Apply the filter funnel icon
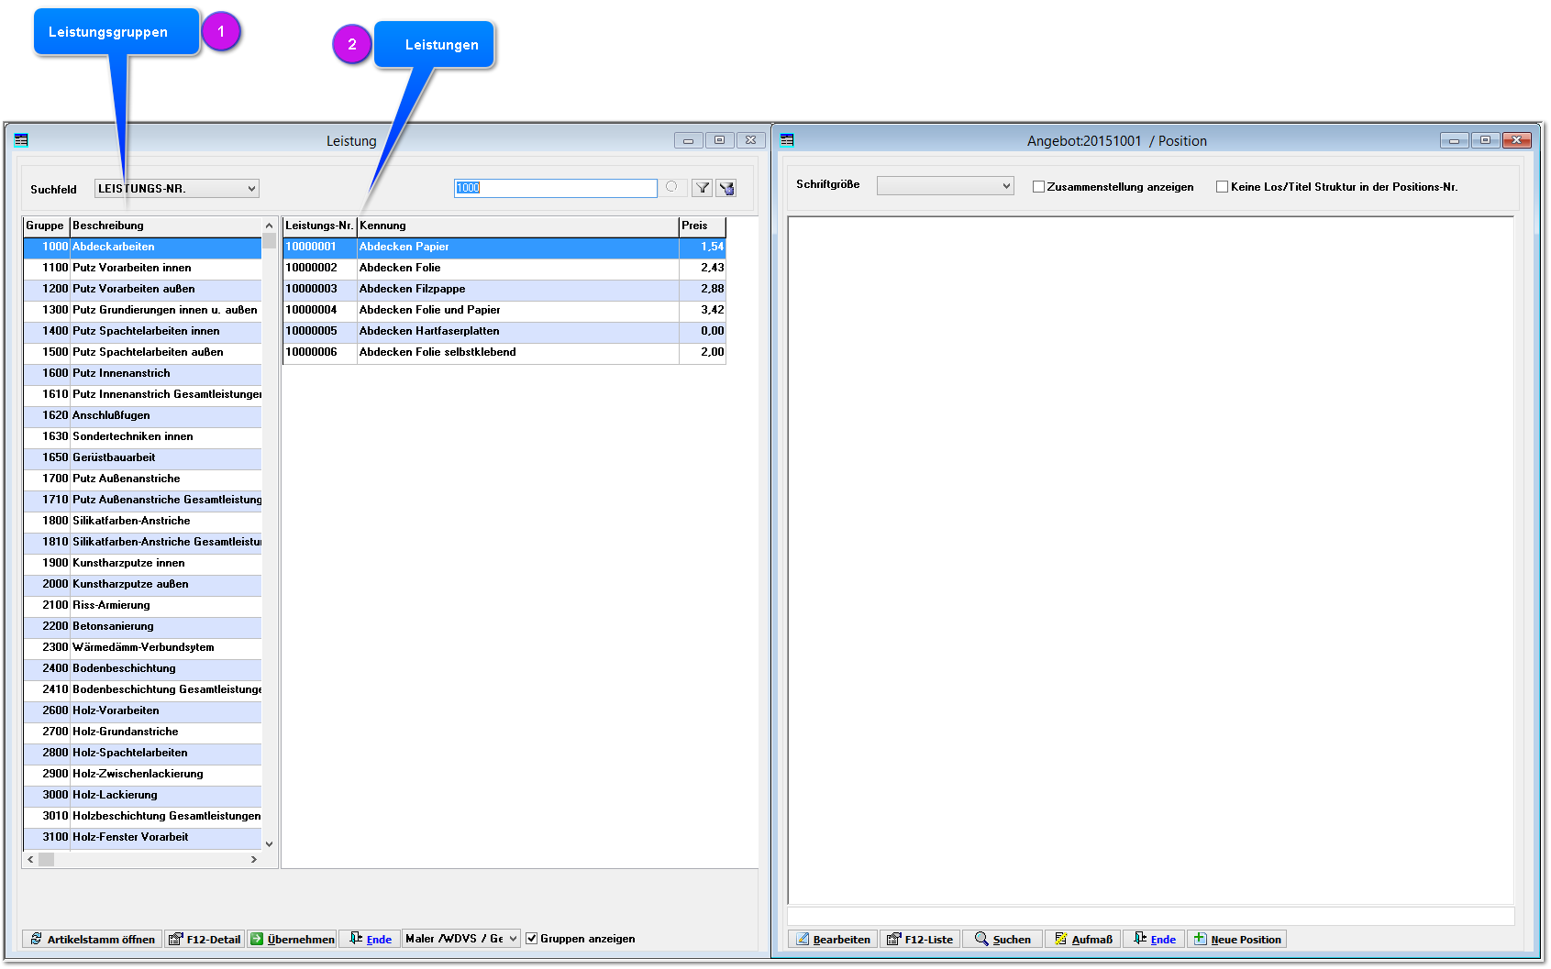Screen dimensions: 1551x969 click(702, 188)
